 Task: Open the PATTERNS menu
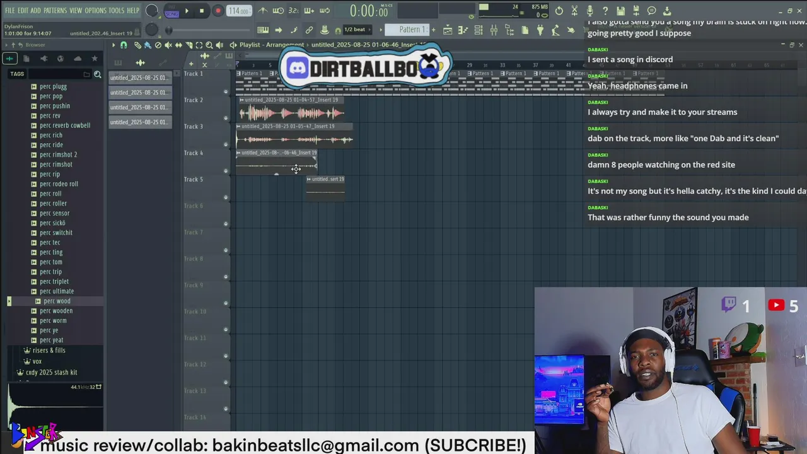(55, 11)
